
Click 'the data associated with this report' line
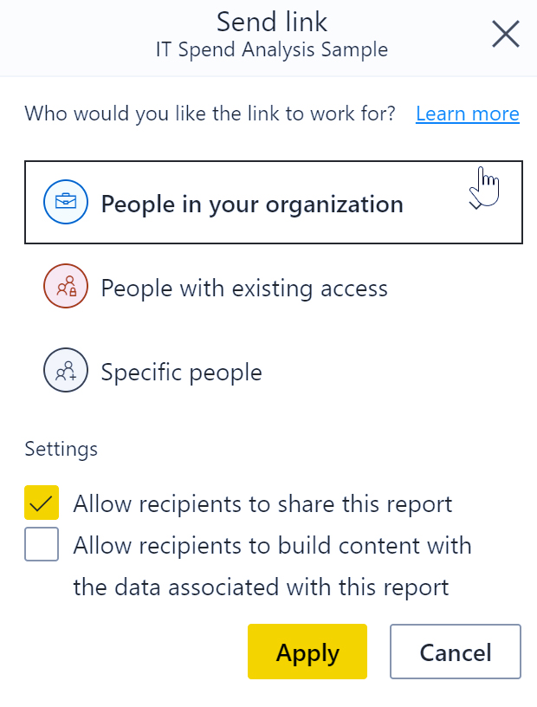pyautogui.click(x=261, y=587)
